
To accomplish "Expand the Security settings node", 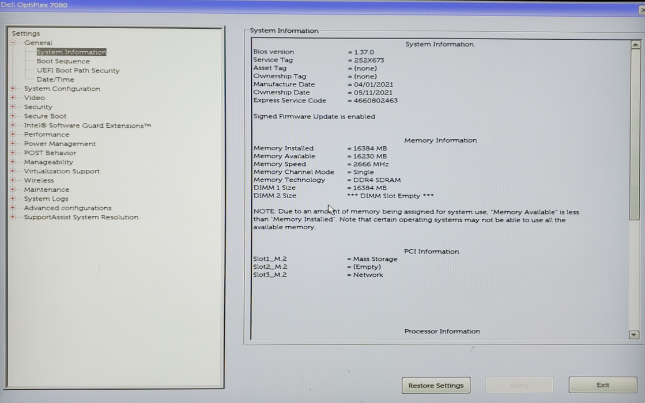I will coord(13,107).
